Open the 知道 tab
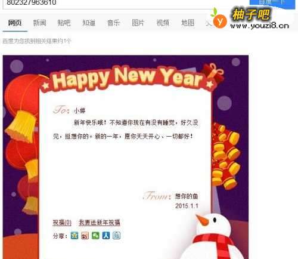The height and width of the screenshot is (259, 298). tap(89, 23)
